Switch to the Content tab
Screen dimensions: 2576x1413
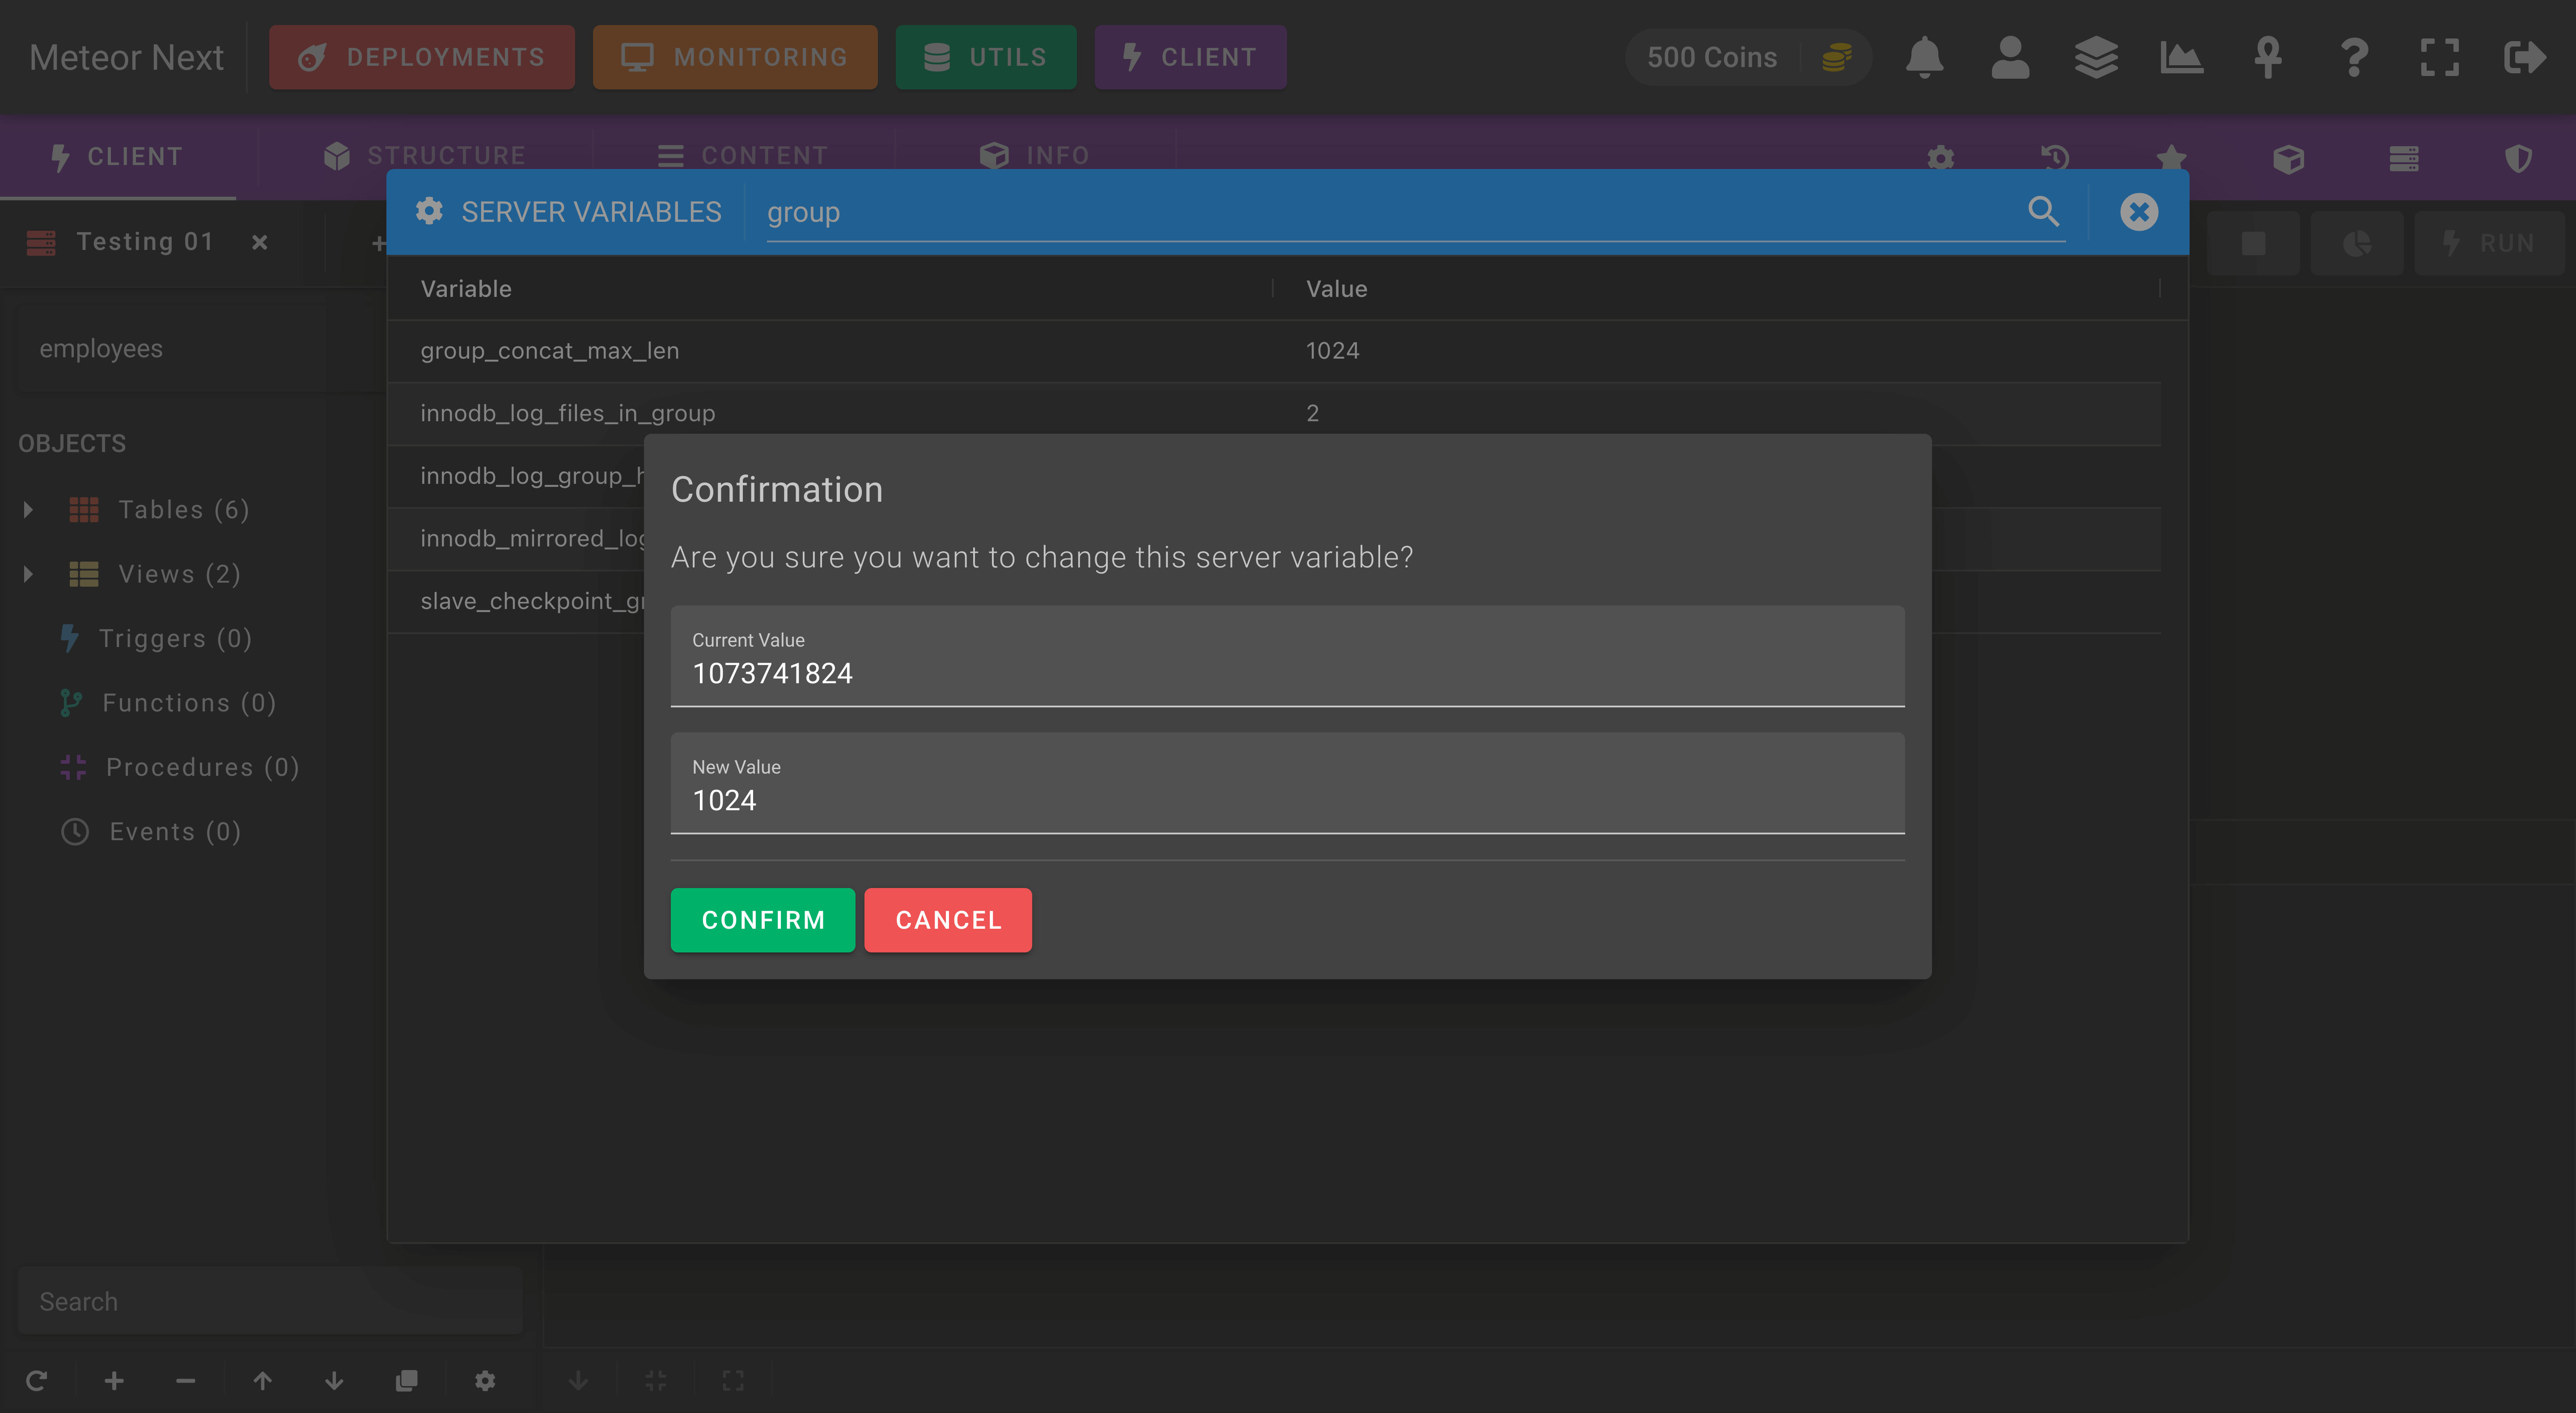pos(743,156)
